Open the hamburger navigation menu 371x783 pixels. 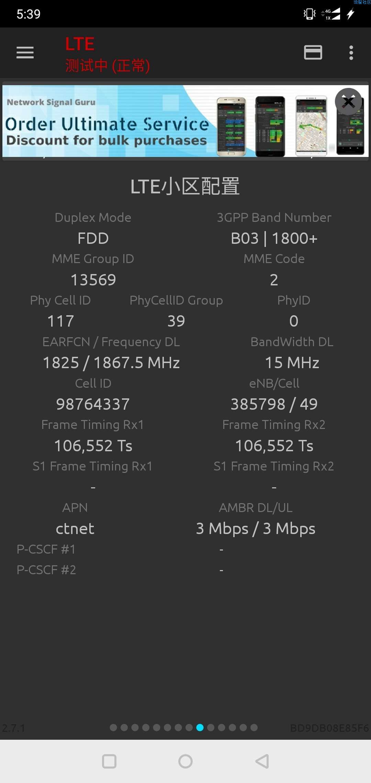coord(25,53)
